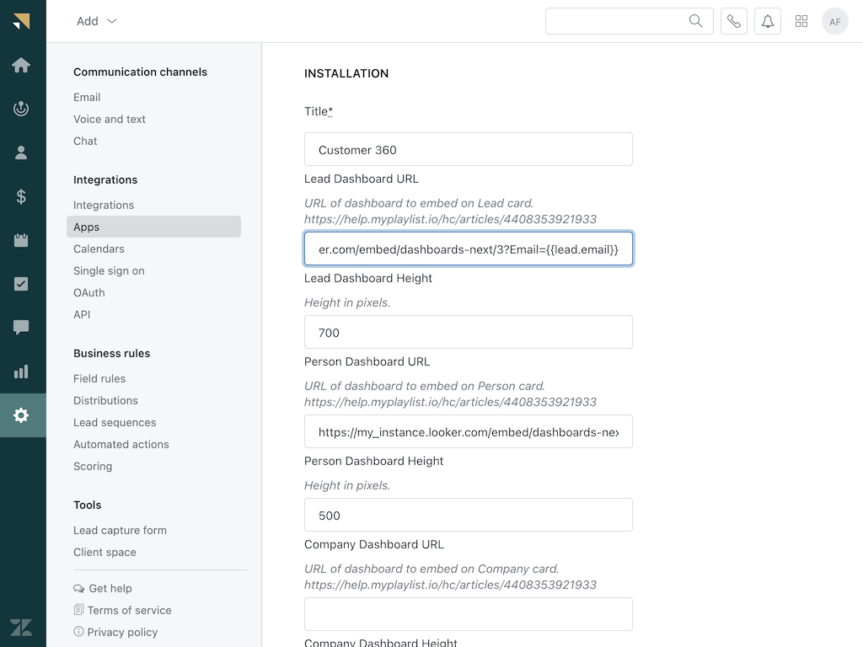Open the Leads icon in left sidebar
The width and height of the screenshot is (863, 647).
click(21, 109)
